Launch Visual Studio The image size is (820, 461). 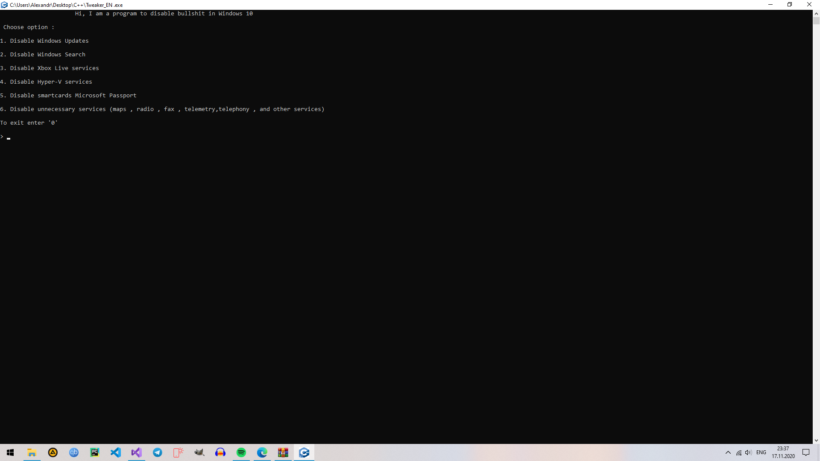click(x=136, y=452)
